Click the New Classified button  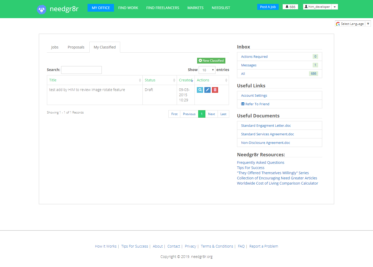click(x=211, y=61)
